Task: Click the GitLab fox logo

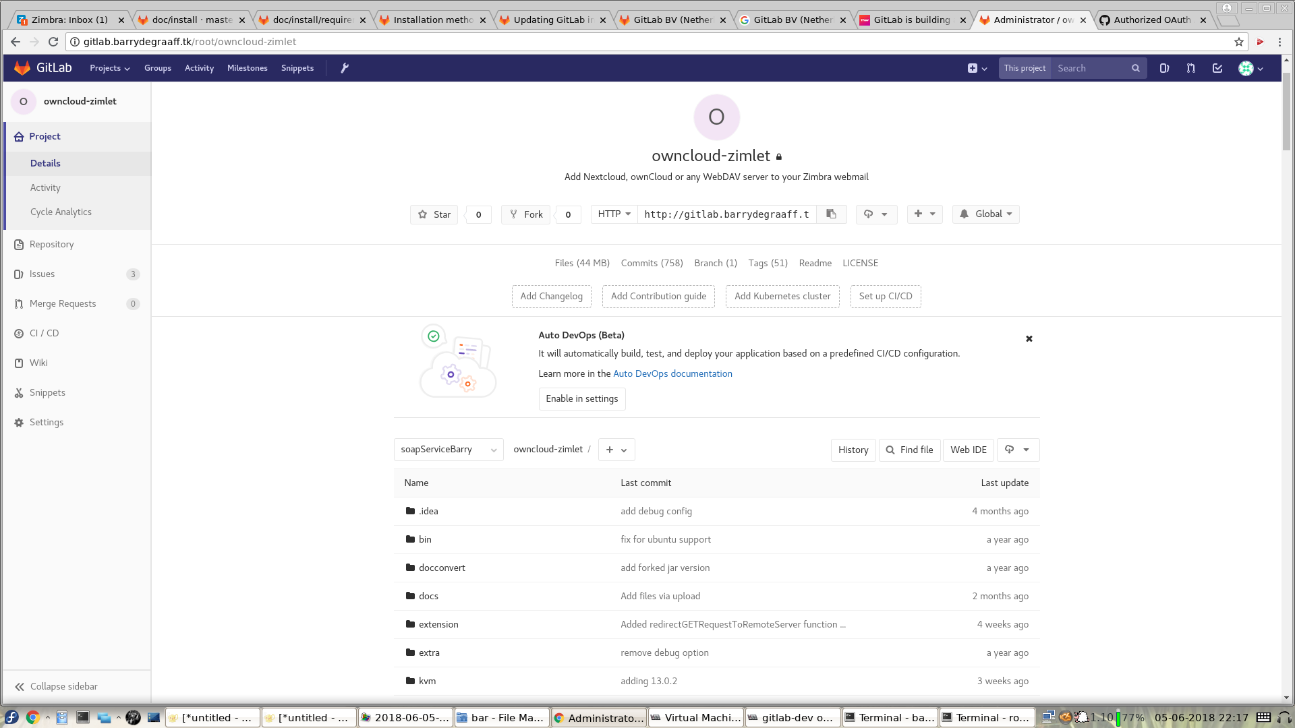Action: pos(23,68)
